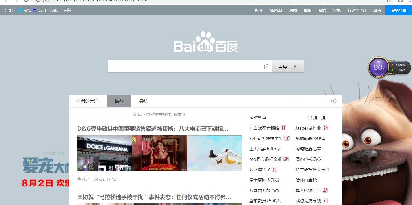Viewport: 412px width, 205px height.
Task: Open the 设置 menu in the top bar
Action: [x=377, y=10]
